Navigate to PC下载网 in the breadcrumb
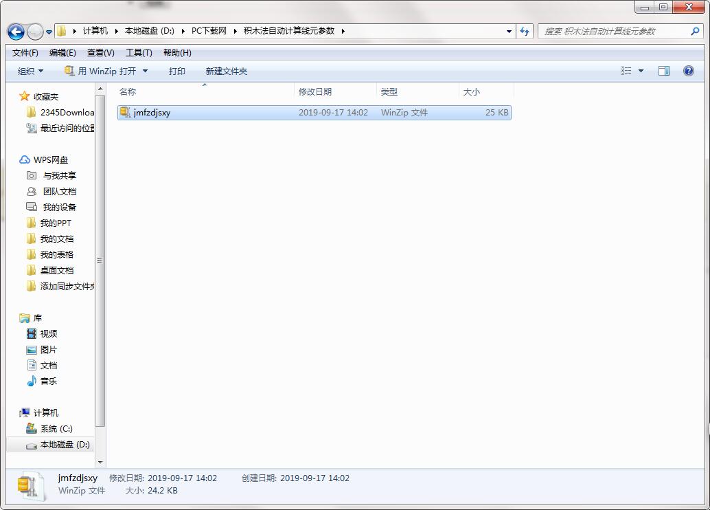 (x=209, y=31)
